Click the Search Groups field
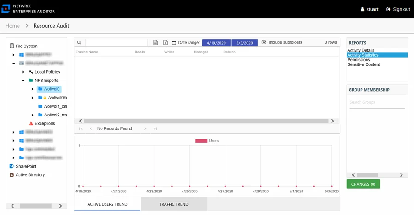The image size is (414, 215). click(x=377, y=102)
